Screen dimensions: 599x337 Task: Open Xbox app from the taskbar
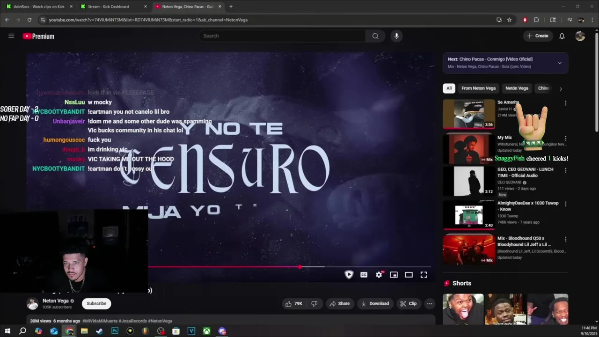tap(206, 331)
